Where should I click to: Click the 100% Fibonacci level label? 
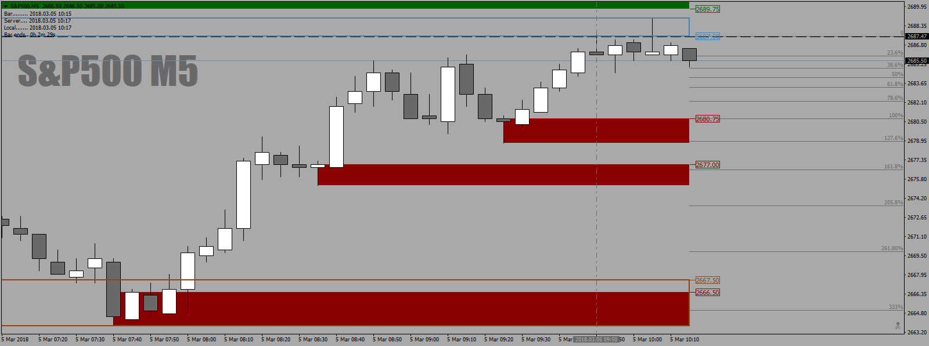click(x=896, y=116)
